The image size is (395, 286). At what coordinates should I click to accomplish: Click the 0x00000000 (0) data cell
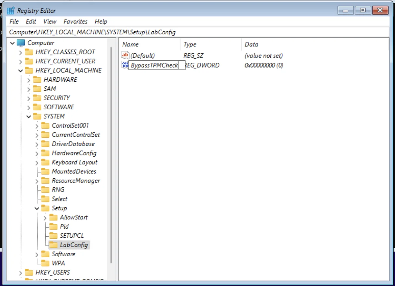click(264, 65)
